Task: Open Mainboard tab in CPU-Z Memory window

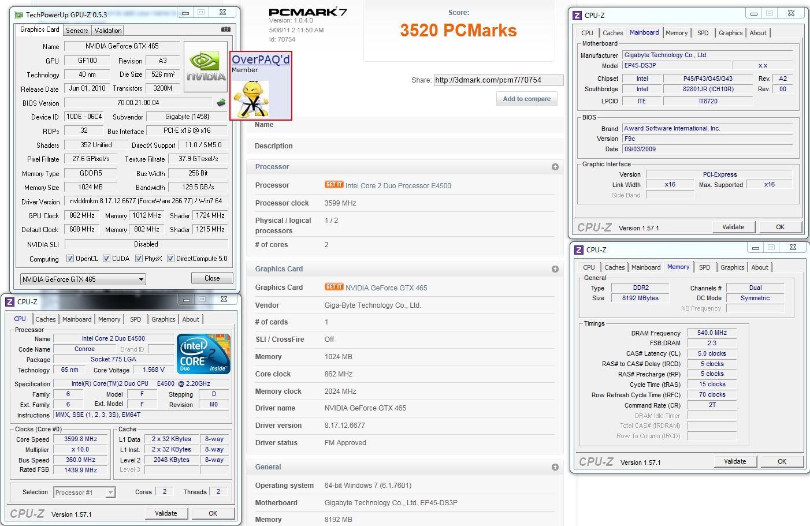Action: tap(646, 267)
